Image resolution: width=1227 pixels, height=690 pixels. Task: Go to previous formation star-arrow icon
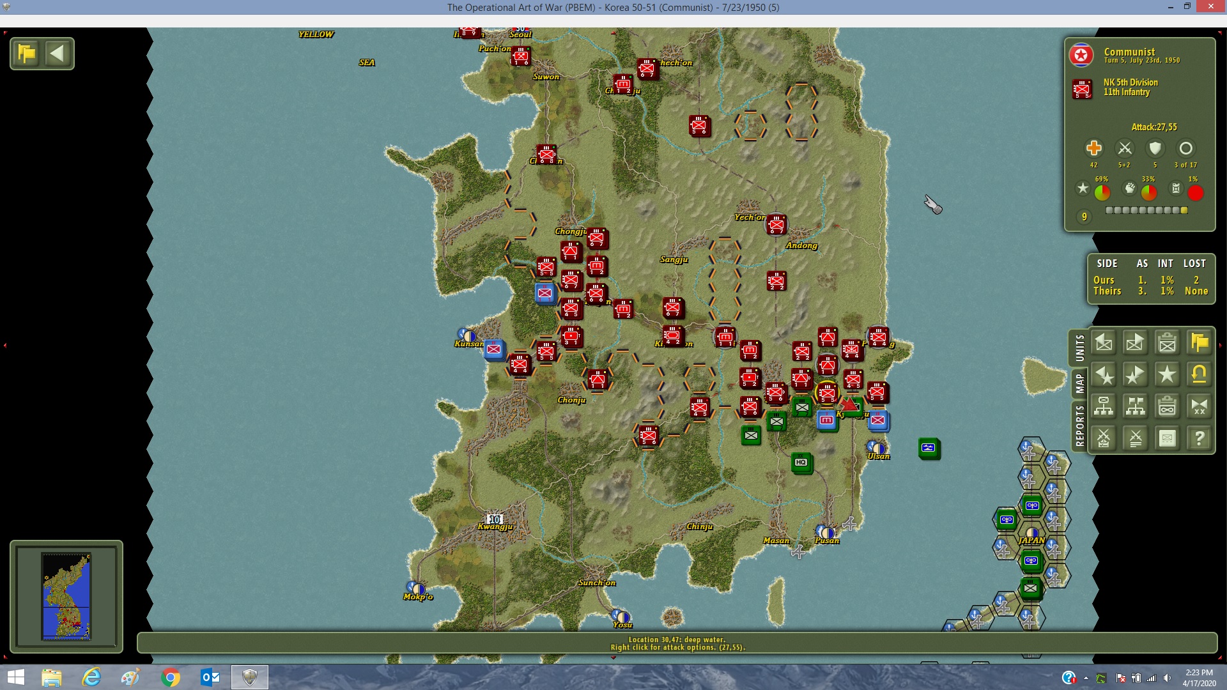point(1104,375)
